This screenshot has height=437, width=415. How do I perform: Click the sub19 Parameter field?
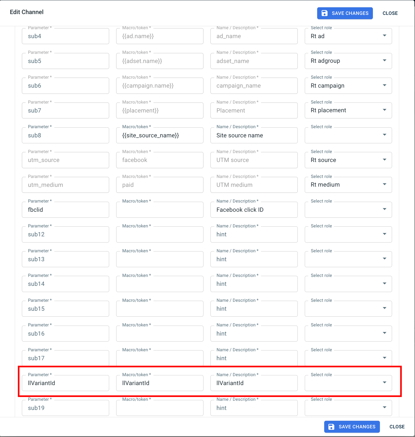pos(65,408)
